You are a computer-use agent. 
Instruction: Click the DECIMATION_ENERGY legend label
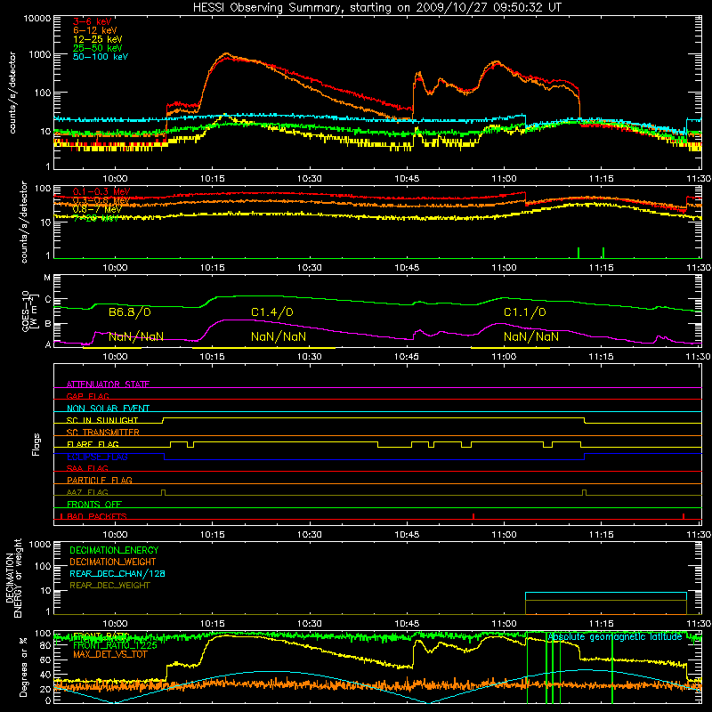(114, 550)
